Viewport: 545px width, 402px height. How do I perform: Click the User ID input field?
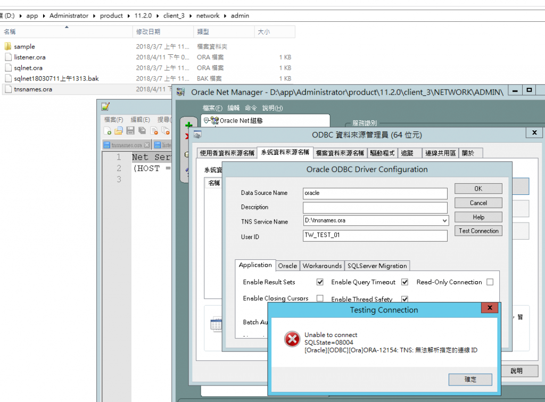[375, 235]
